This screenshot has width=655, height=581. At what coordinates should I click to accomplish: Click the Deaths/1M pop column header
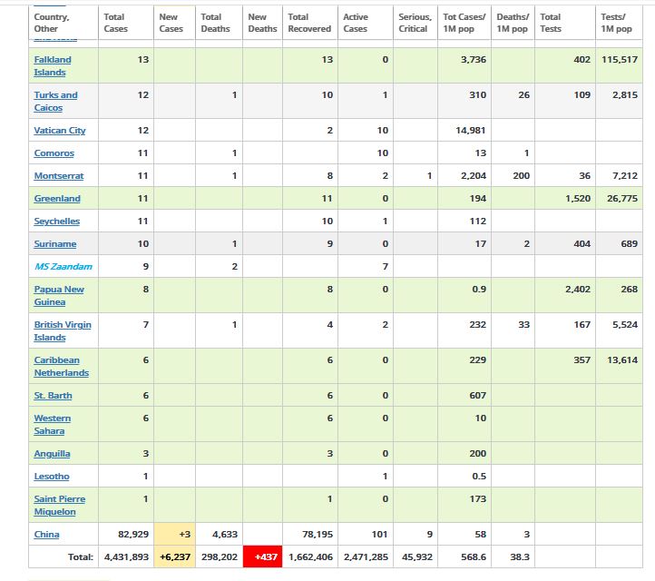513,23
